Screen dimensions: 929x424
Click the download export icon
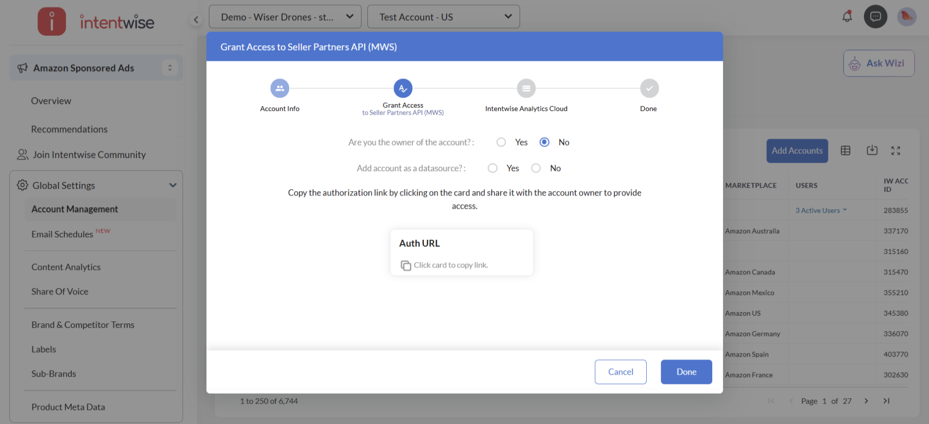tap(872, 150)
